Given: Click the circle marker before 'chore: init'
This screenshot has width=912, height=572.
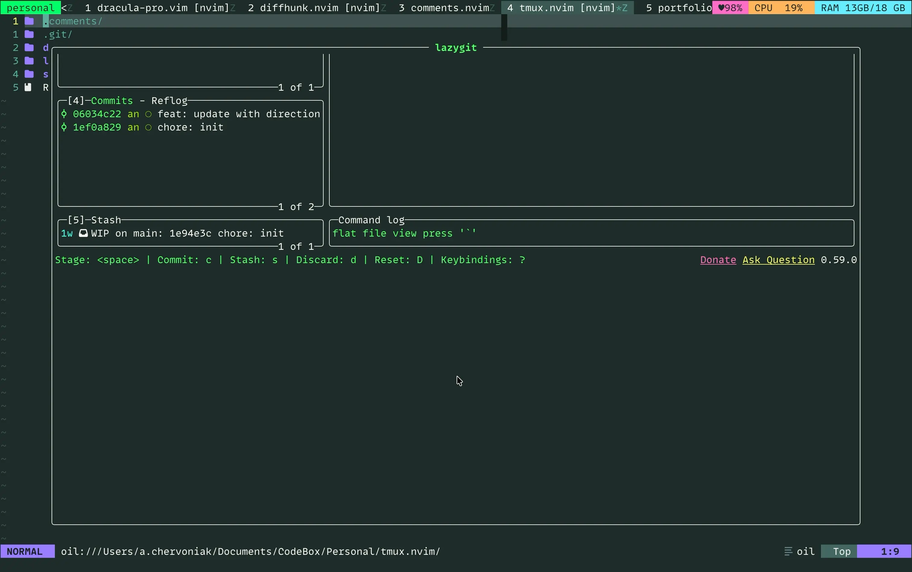Looking at the screenshot, I should 148,127.
